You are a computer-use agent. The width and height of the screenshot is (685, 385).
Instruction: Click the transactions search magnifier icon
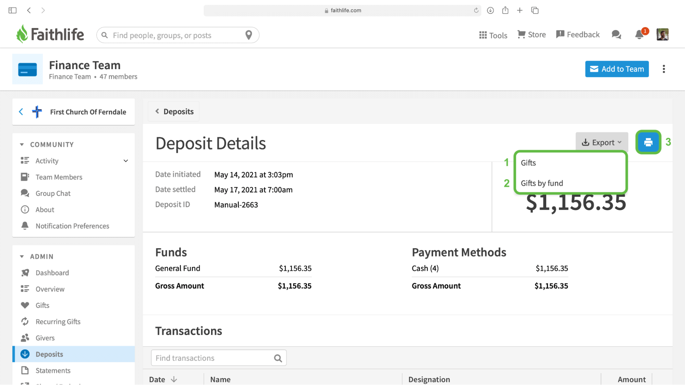coord(278,358)
